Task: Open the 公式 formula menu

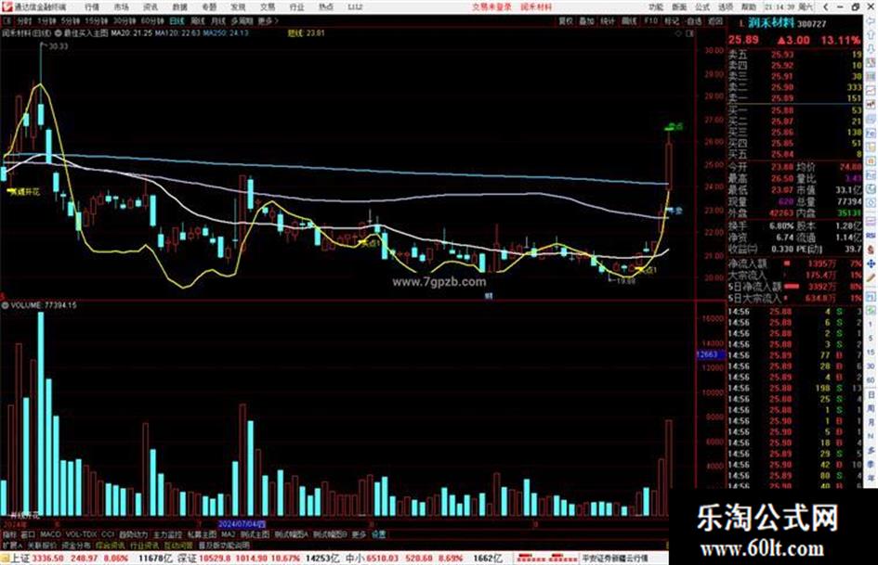Action: click(x=702, y=6)
